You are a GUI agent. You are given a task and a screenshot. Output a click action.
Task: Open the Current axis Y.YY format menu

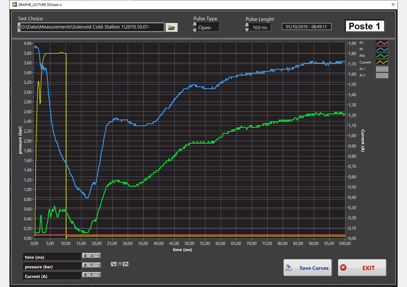point(98,275)
